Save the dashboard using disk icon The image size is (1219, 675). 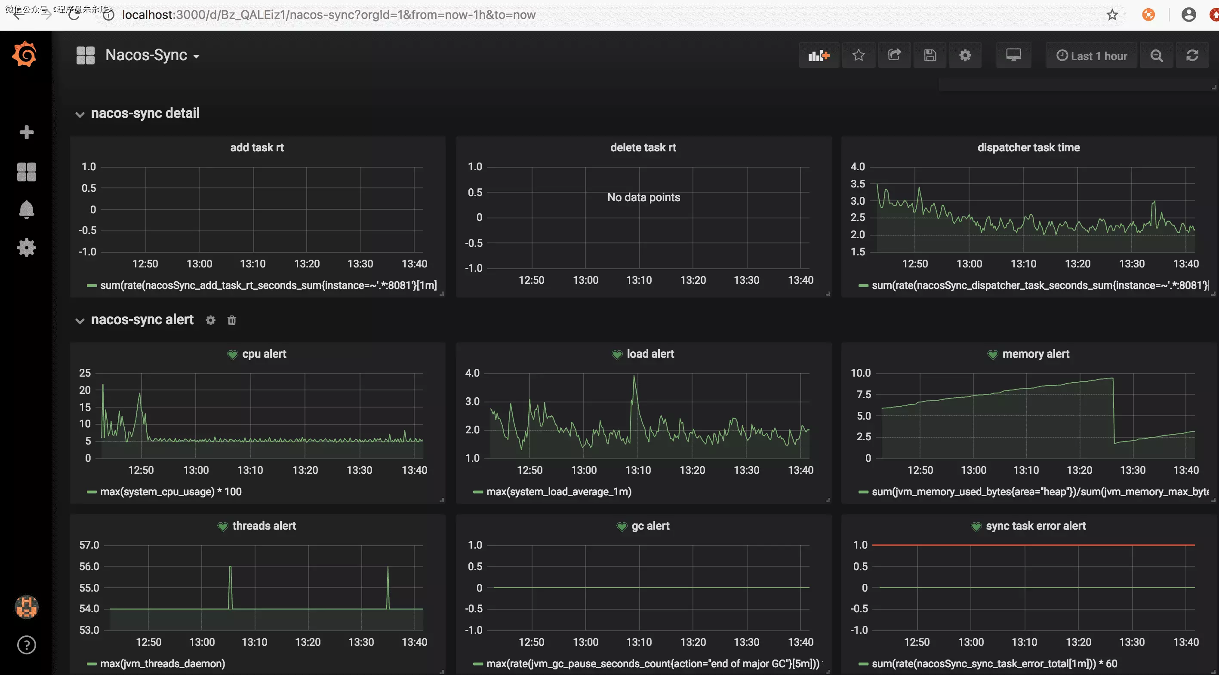coord(930,56)
